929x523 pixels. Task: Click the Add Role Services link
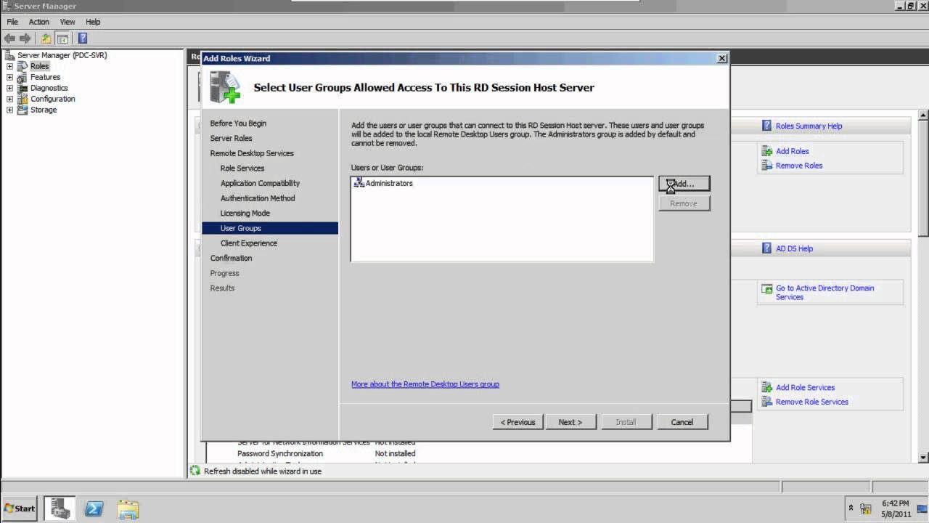pos(806,387)
